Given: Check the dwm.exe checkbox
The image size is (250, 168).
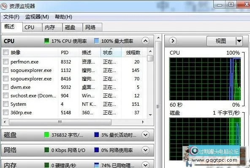Looking at the screenshot, I should [5, 87].
